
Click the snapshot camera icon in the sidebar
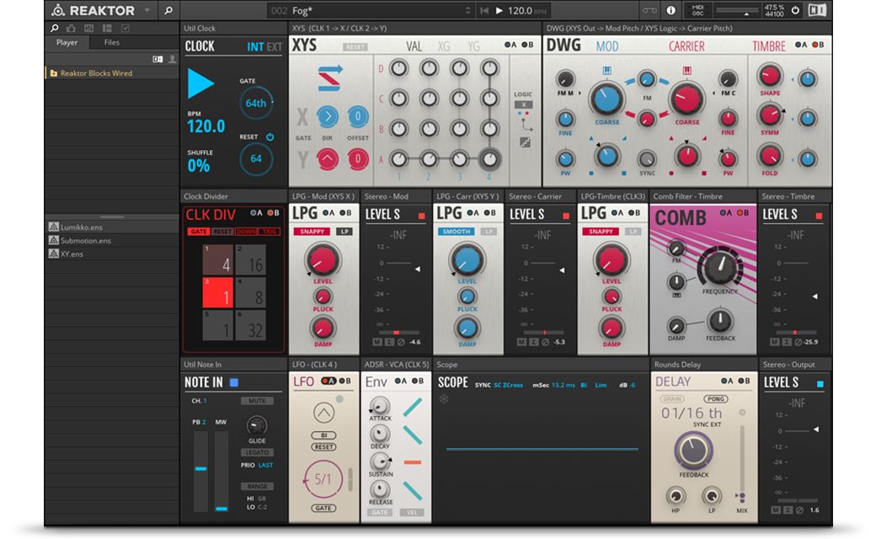point(72,29)
